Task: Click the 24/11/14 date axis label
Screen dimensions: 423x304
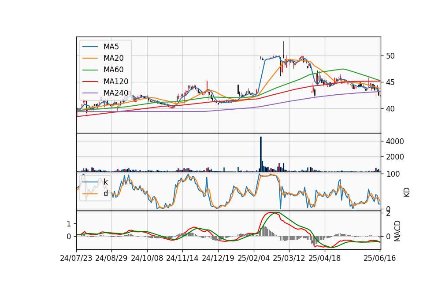Action: point(182,258)
